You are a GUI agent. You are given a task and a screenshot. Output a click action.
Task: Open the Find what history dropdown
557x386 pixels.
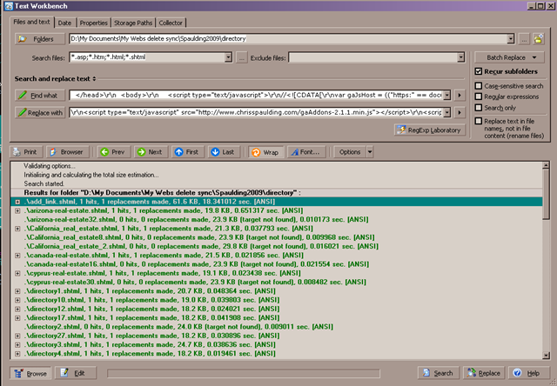446,95
